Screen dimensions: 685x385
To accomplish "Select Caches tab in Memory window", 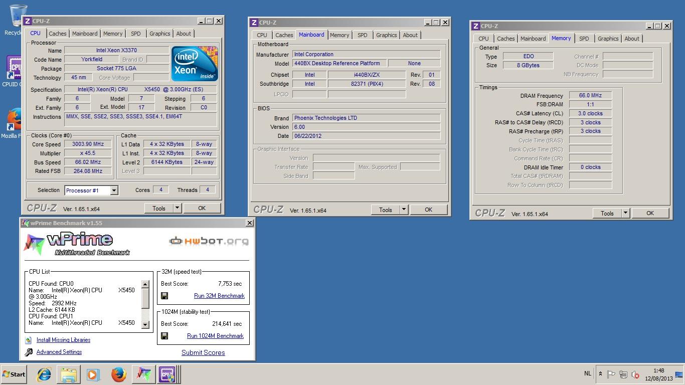I will (x=506, y=39).
